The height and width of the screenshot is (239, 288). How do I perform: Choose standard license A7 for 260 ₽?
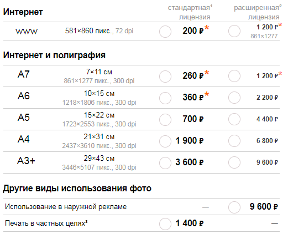tap(165, 77)
